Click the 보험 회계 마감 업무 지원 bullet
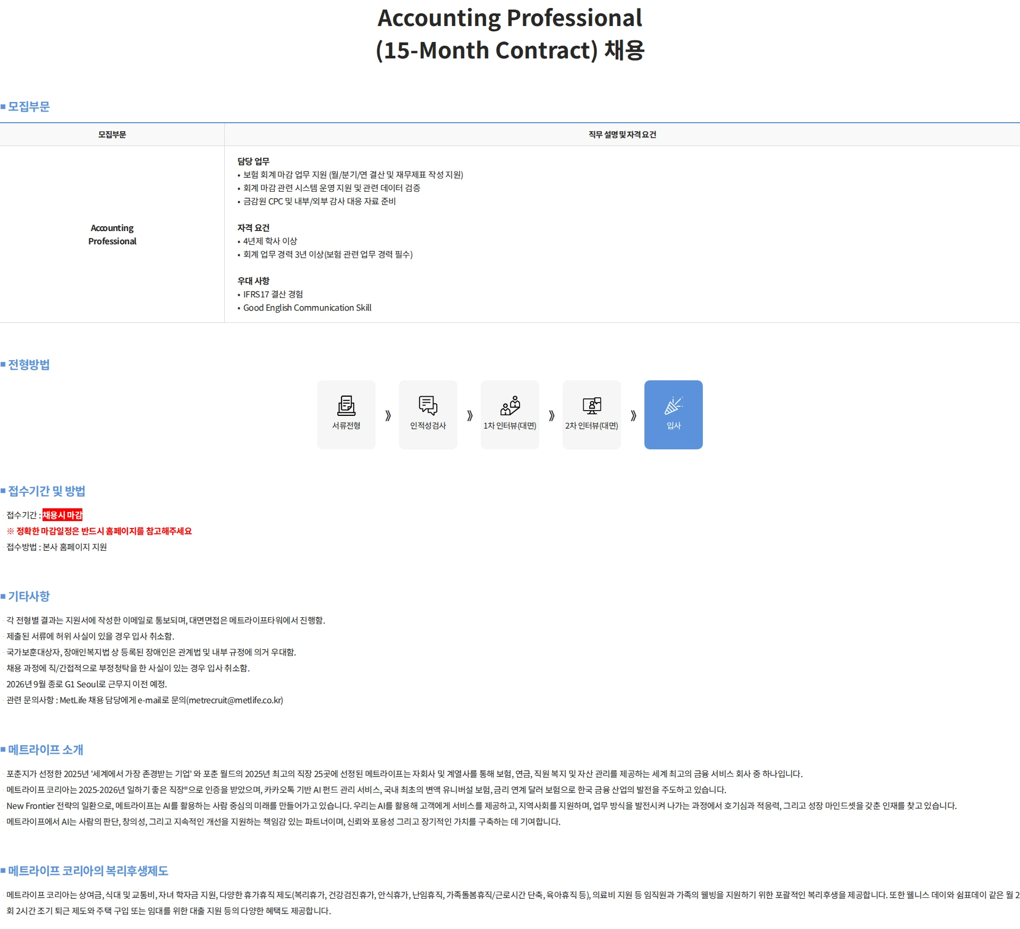This screenshot has width=1020, height=929. [351, 175]
